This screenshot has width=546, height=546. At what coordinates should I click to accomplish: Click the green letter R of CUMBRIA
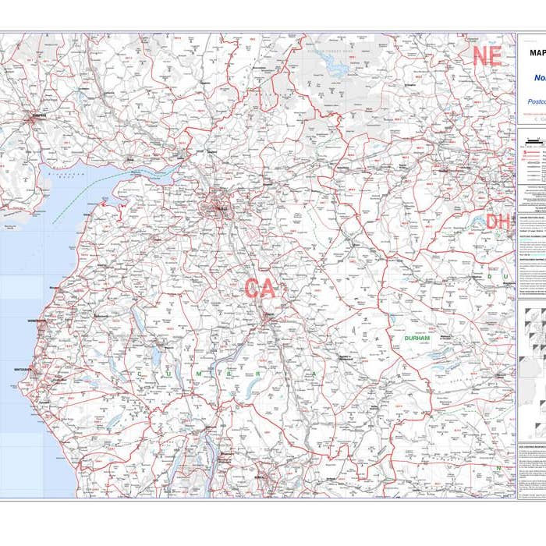coord(258,374)
